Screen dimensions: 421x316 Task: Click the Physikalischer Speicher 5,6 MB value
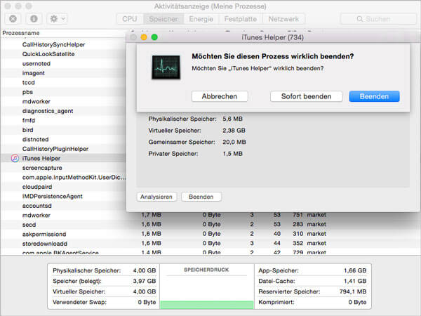click(232, 119)
